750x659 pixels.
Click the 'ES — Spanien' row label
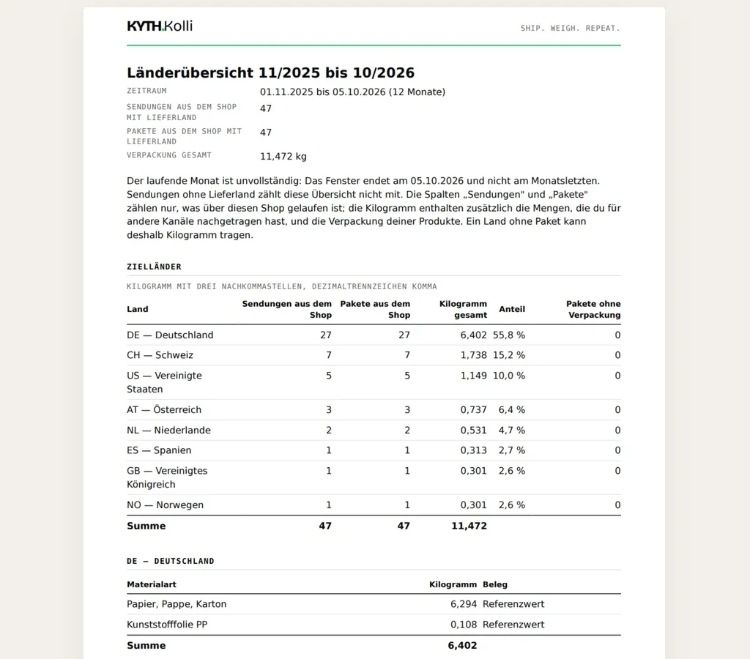pyautogui.click(x=159, y=450)
